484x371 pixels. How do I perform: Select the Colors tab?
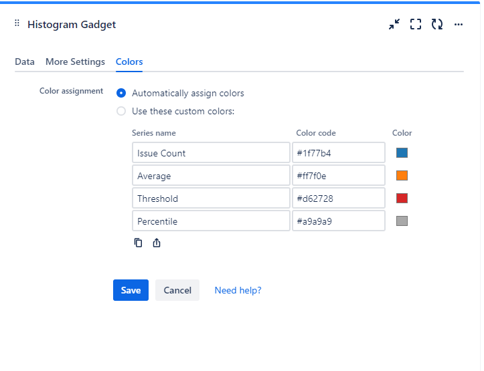coord(129,61)
